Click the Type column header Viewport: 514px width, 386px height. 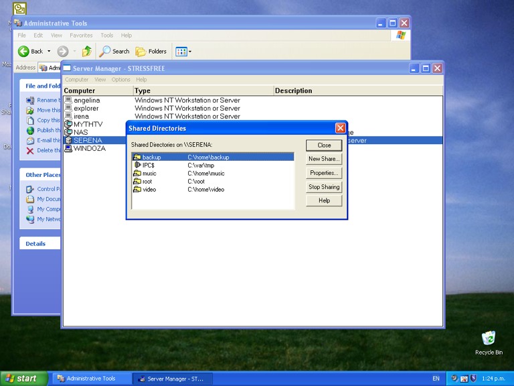pyautogui.click(x=203, y=90)
